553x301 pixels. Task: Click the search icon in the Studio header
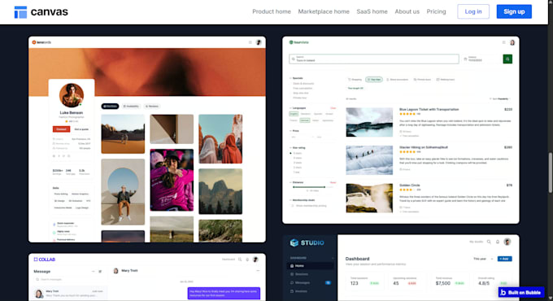pyautogui.click(x=489, y=242)
